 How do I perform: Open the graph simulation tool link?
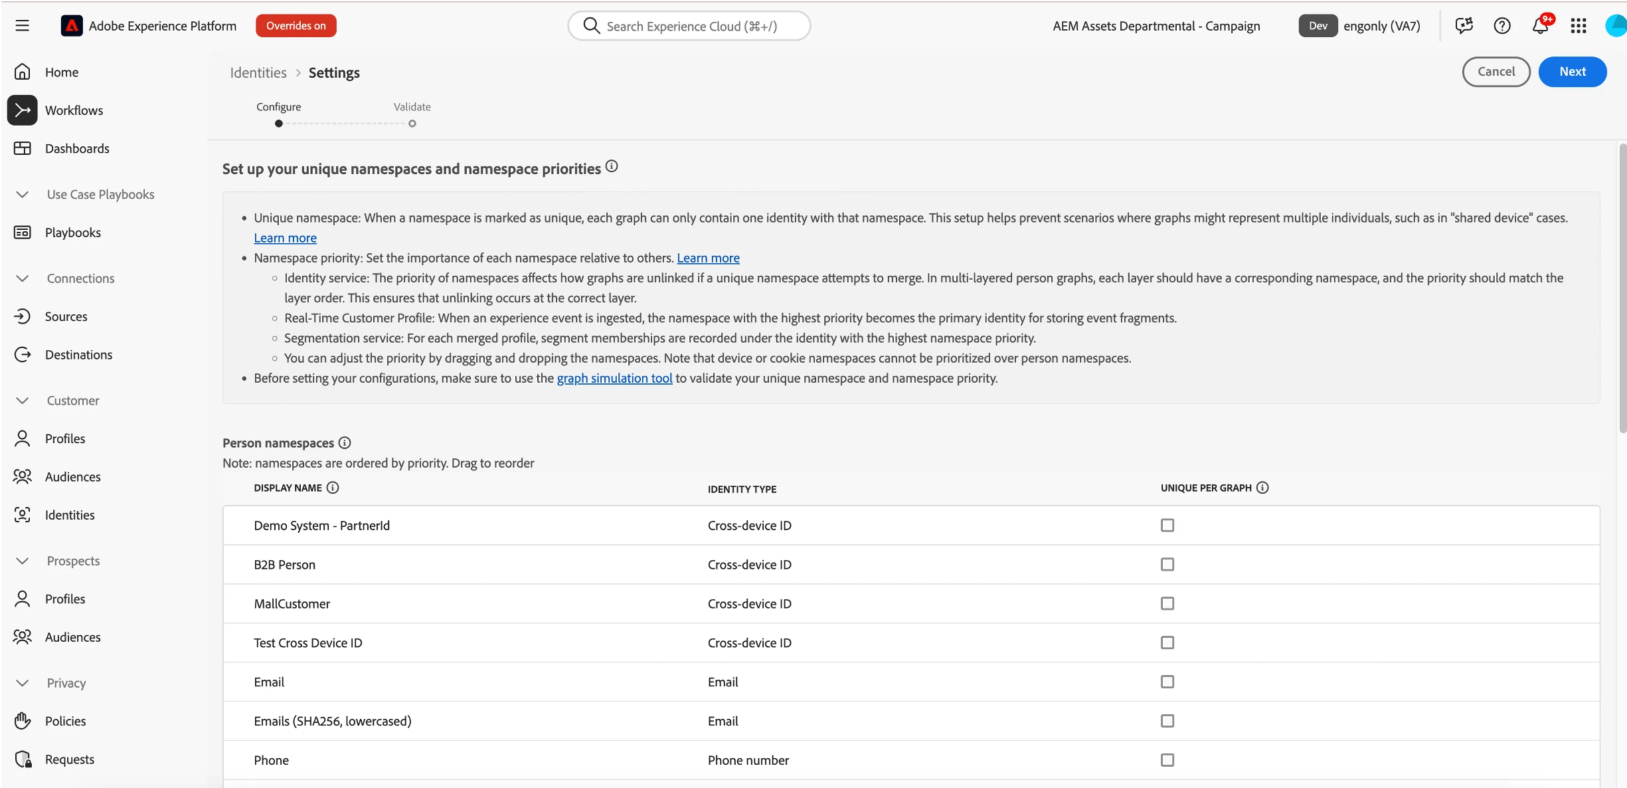coord(614,379)
